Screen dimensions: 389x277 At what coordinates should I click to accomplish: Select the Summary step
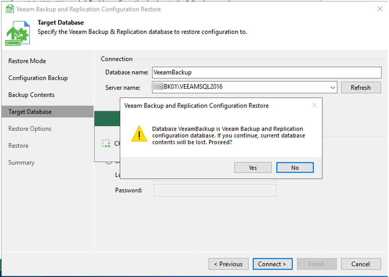[21, 163]
